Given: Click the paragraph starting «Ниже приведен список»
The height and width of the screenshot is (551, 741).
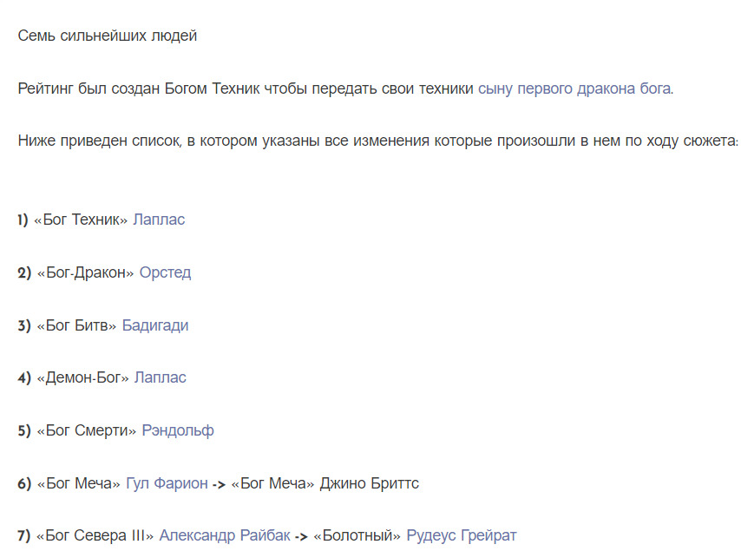Looking at the screenshot, I should tap(377, 141).
